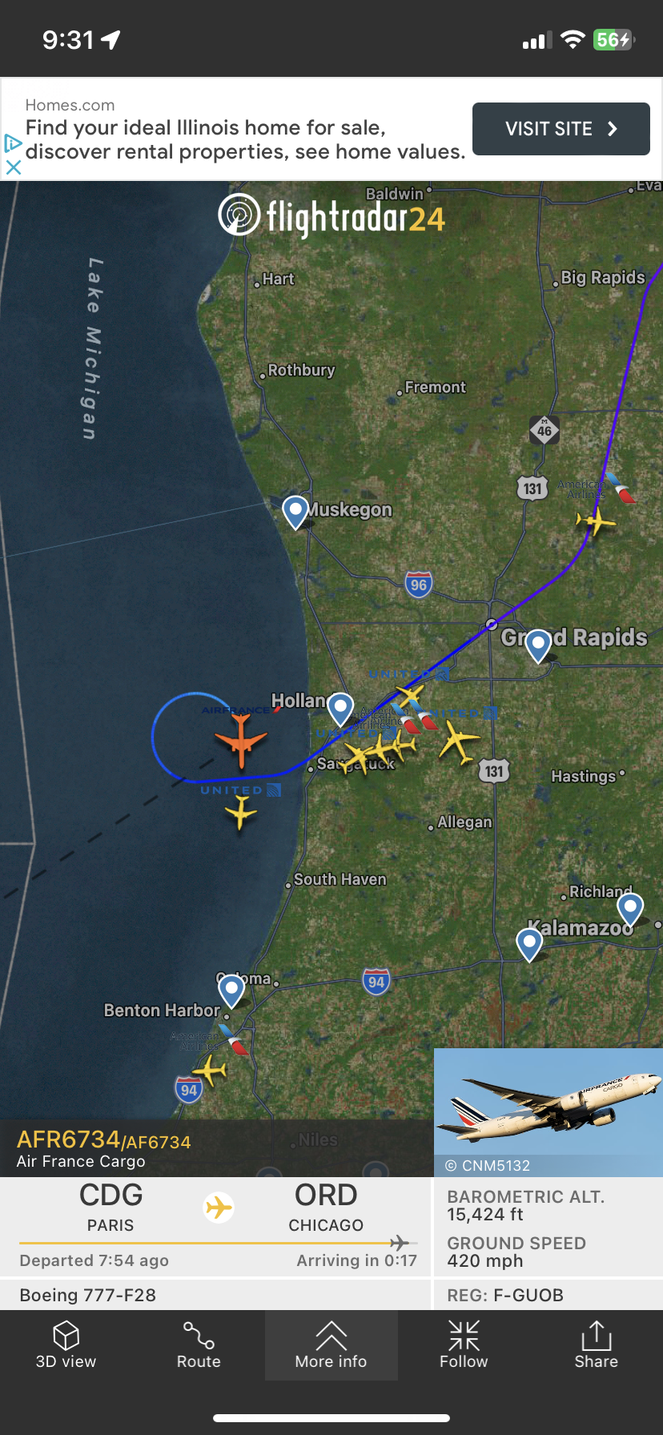Image resolution: width=663 pixels, height=1435 pixels.
Task: Tap the Benton Harbor airport pin
Action: [231, 990]
